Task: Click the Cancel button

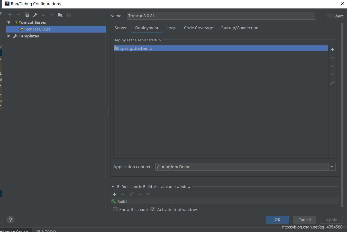Action: point(304,220)
